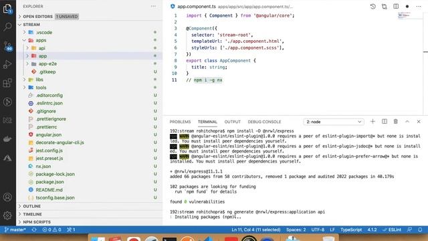Open timeline history for app.component.ts

coord(373,6)
